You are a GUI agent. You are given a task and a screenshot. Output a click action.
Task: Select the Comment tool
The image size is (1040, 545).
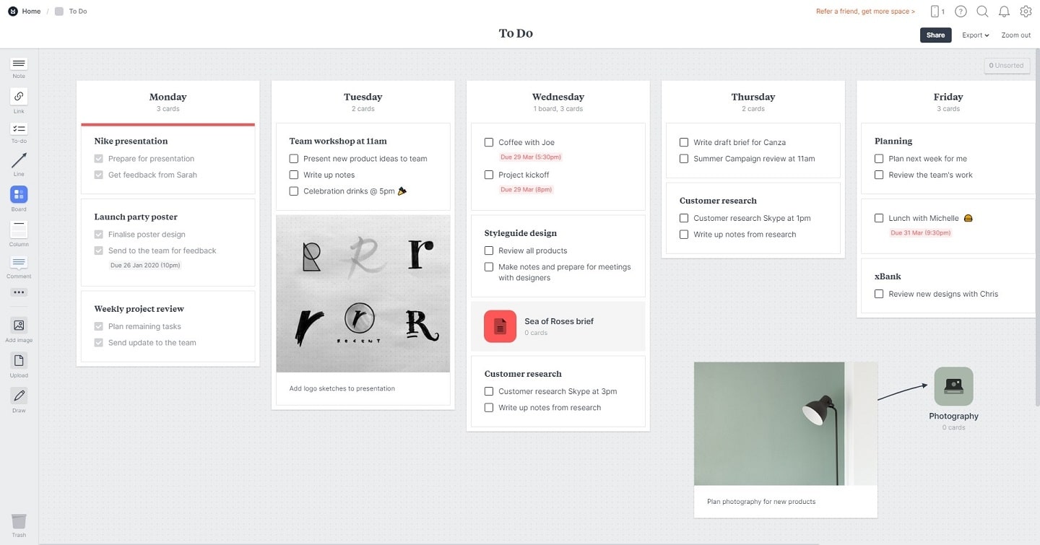18,262
